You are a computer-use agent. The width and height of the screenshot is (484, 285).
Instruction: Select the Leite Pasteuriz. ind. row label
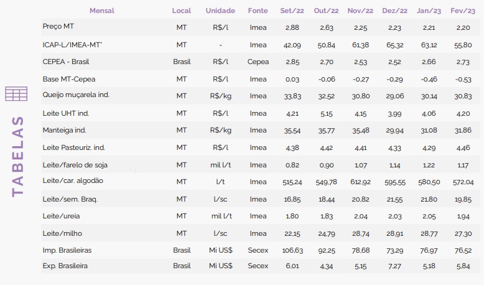tap(73, 147)
